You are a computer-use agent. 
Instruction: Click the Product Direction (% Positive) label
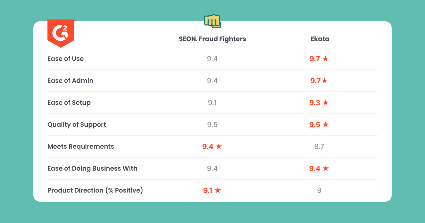pos(95,190)
